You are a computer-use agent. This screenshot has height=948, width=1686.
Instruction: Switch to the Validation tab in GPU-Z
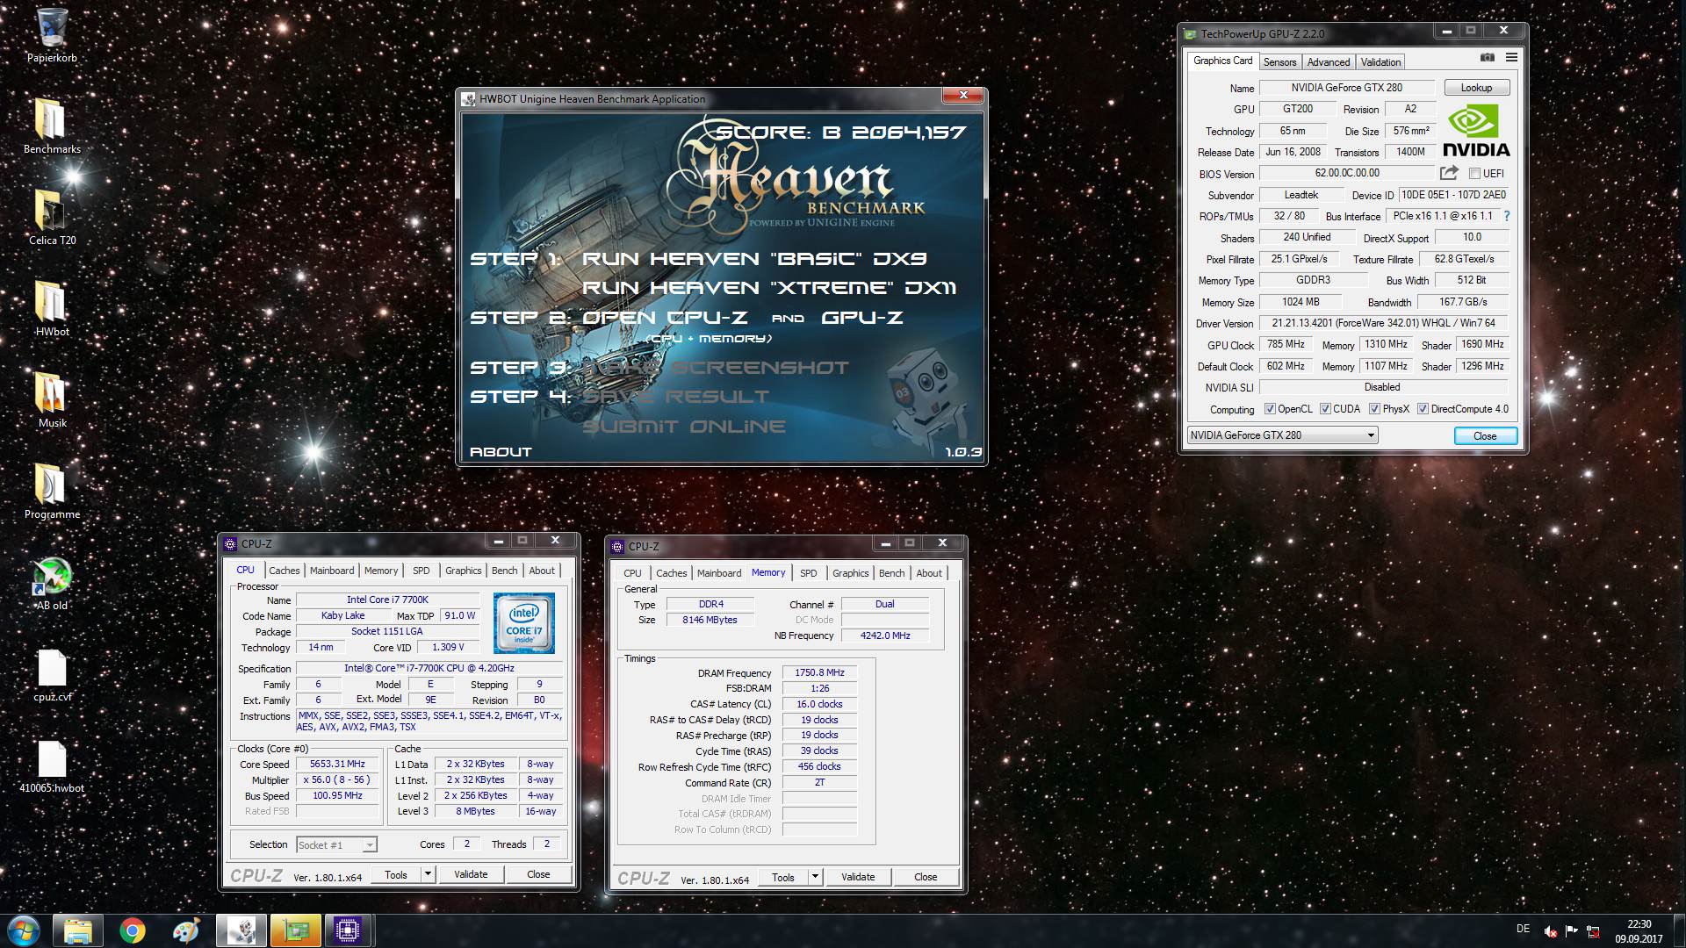(1380, 62)
